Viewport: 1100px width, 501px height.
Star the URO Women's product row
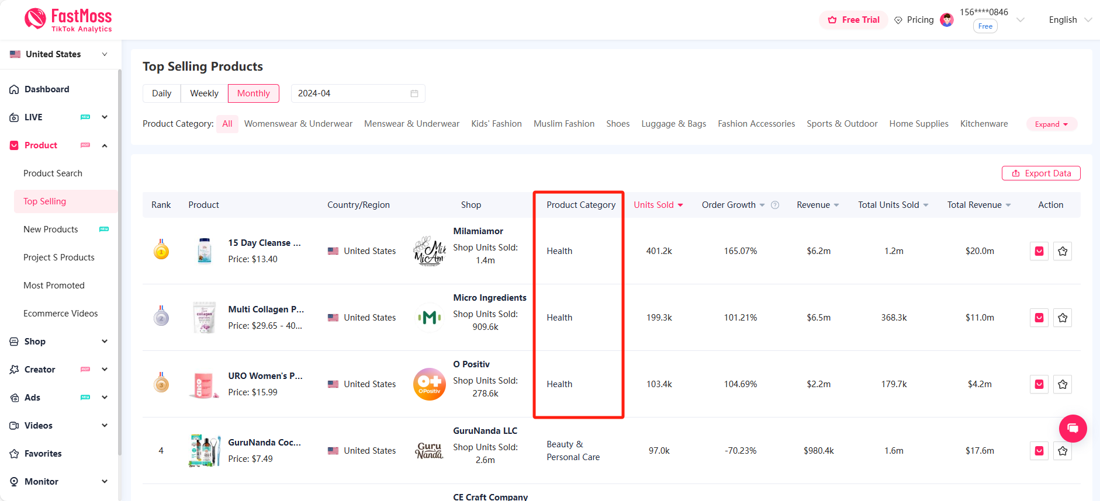pyautogui.click(x=1062, y=384)
